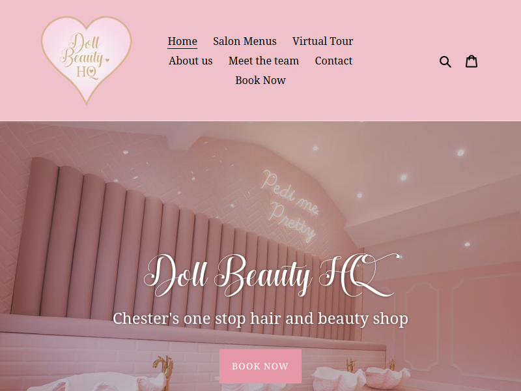Navigate to the Contact page
Screen dimensions: 521x391
pos(333,61)
